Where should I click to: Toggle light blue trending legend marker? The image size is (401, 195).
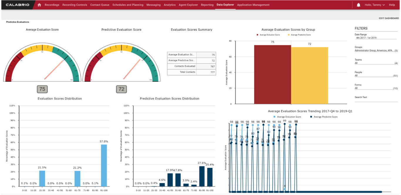click(x=274, y=117)
